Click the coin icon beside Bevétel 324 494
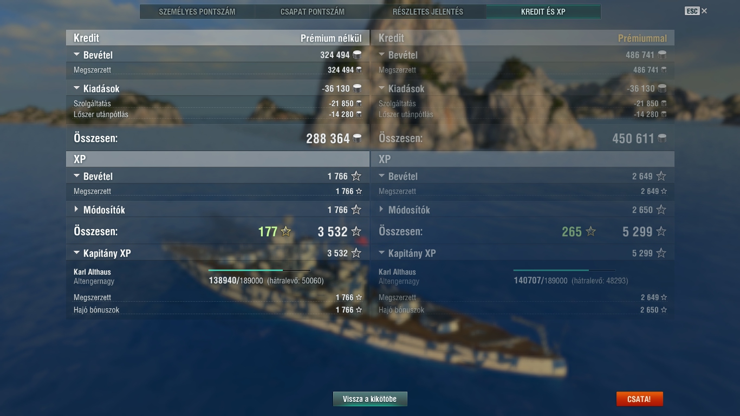This screenshot has width=740, height=416. click(x=357, y=55)
